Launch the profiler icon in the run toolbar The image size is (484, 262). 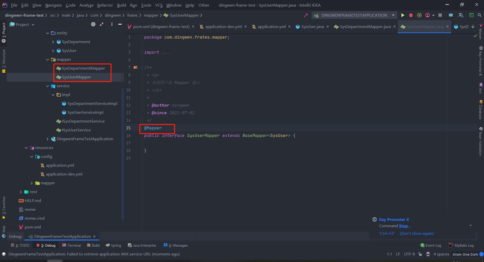428,15
